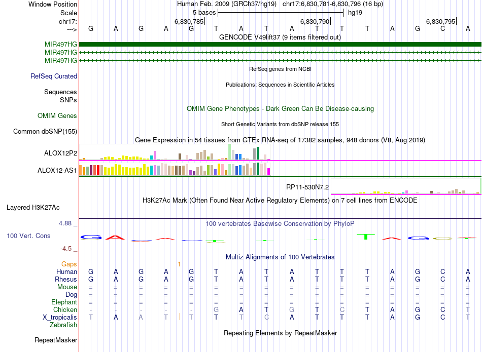
Task: Click the solid dark green MIR497HG exon bar
Action: pos(280,44)
